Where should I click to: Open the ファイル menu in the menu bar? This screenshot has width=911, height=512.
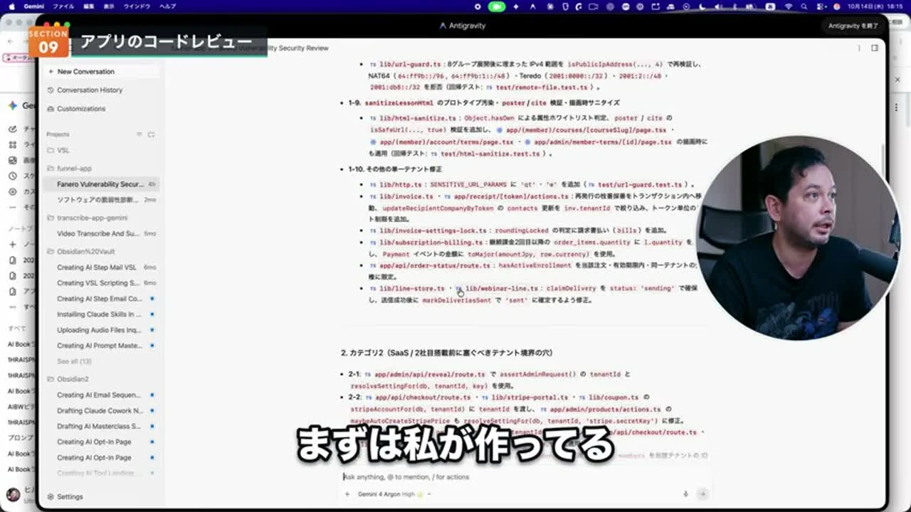coord(63,6)
